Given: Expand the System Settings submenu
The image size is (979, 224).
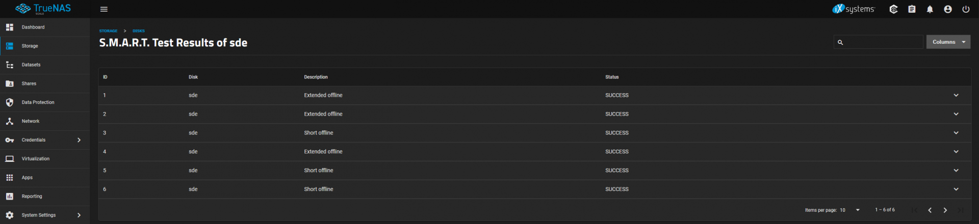Looking at the screenshot, I should (x=45, y=215).
